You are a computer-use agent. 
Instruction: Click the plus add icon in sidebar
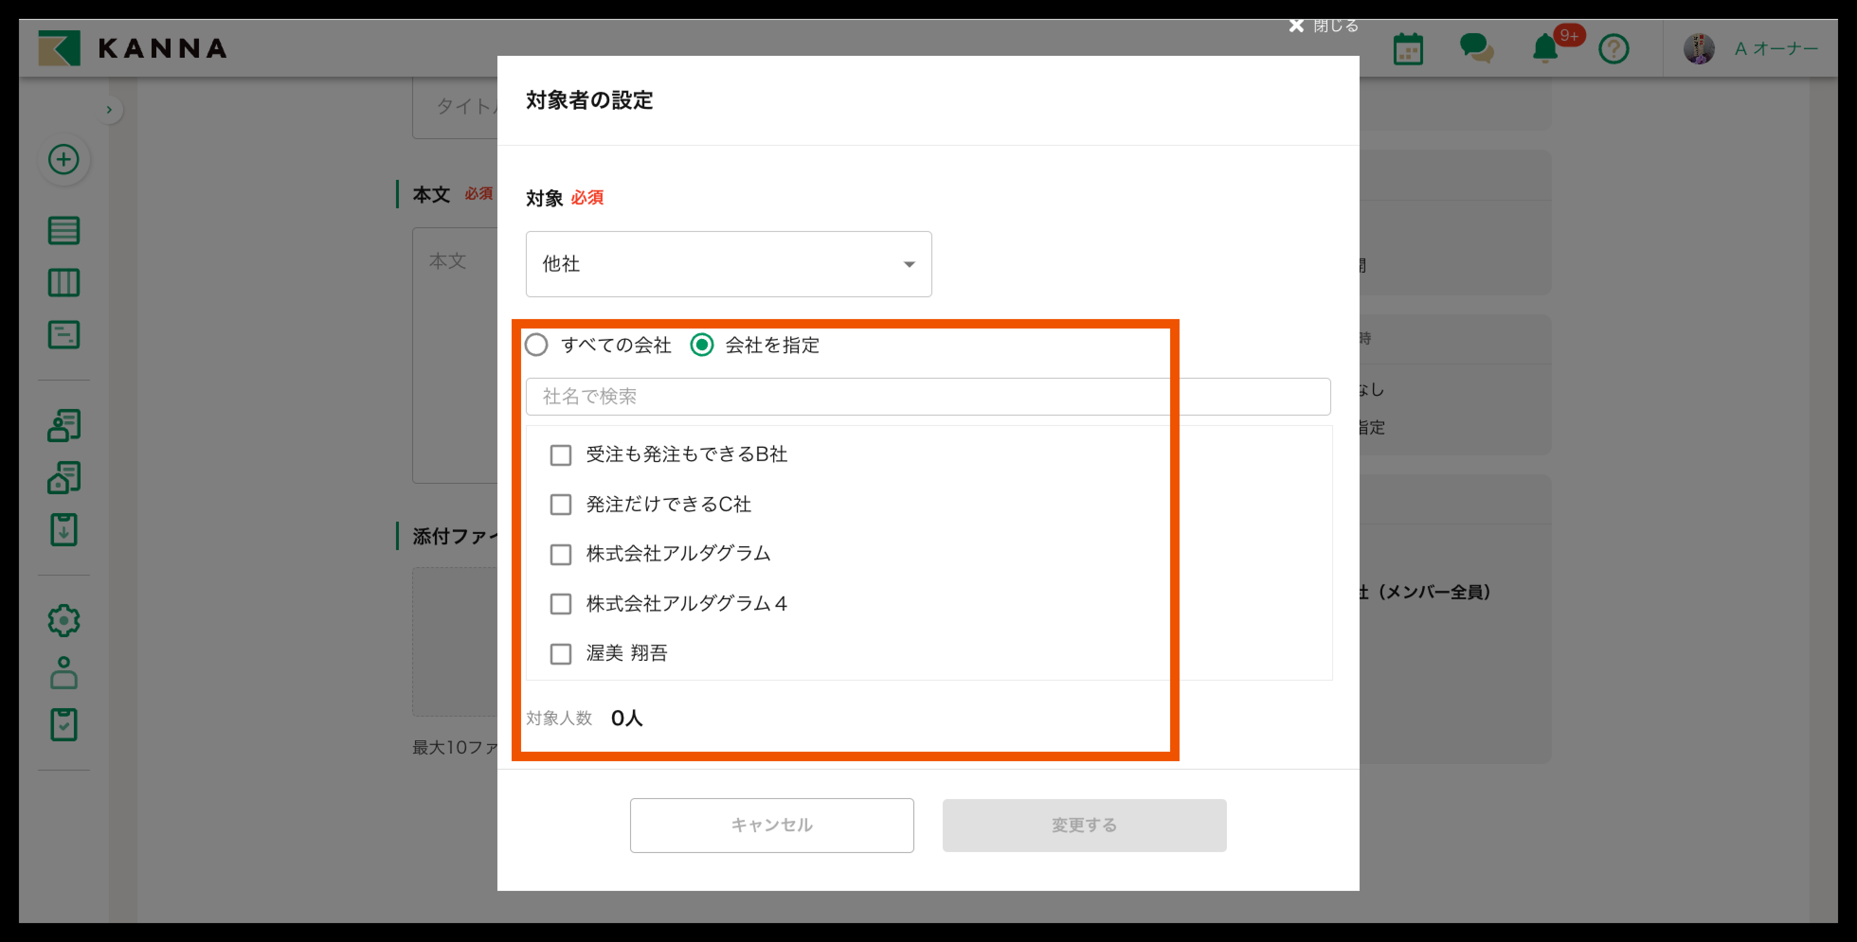click(x=63, y=159)
